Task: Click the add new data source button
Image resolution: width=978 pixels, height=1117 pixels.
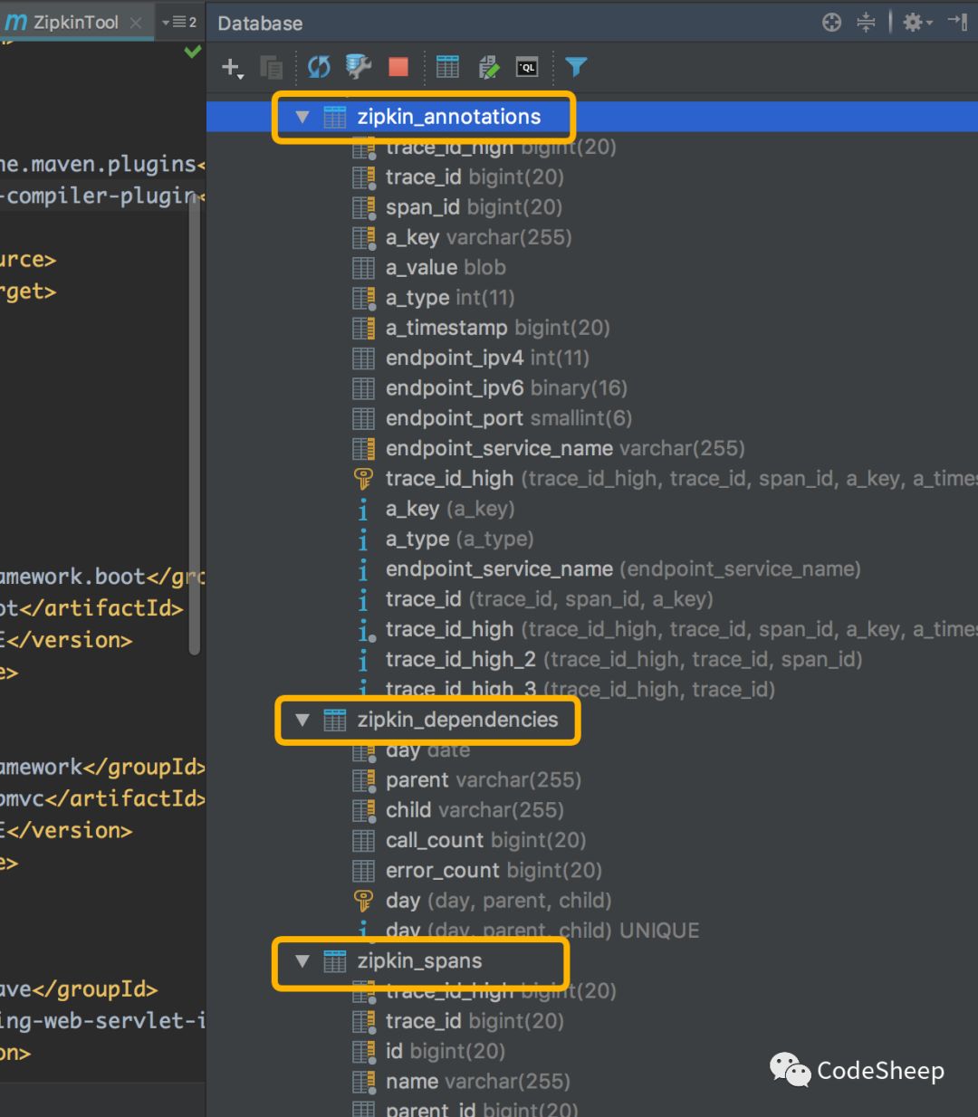Action: click(232, 67)
